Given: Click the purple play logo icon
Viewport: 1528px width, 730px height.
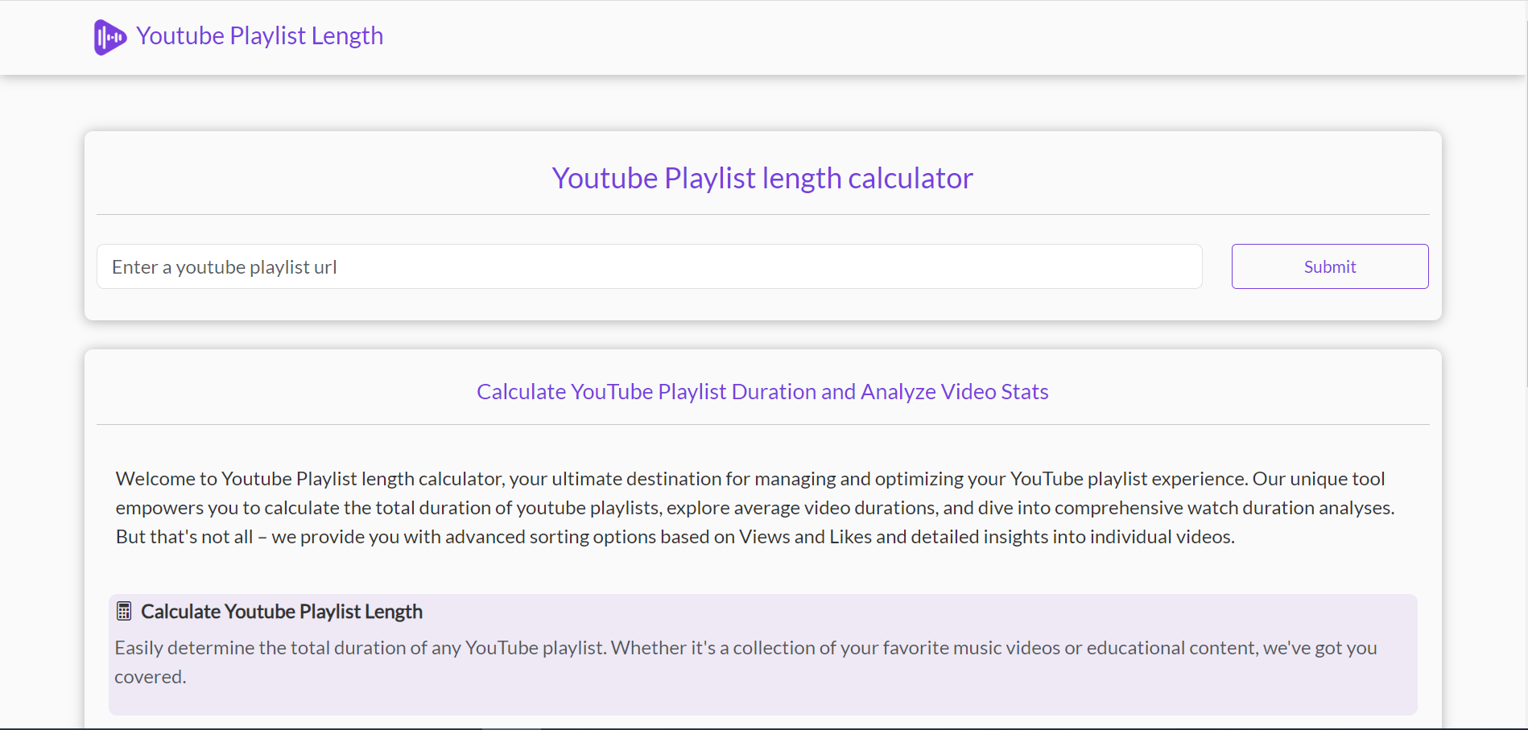Looking at the screenshot, I should tap(110, 37).
